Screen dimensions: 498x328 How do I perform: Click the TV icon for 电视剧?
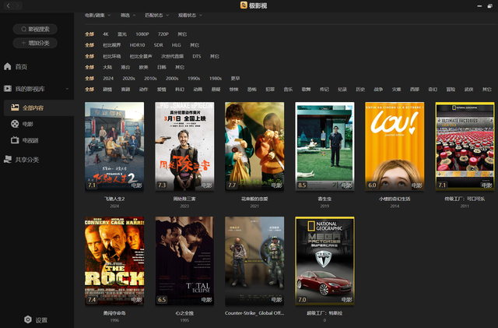point(15,140)
